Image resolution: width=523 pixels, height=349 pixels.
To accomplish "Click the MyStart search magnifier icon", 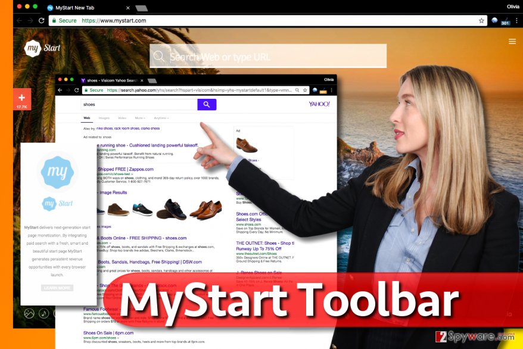I will [159, 56].
